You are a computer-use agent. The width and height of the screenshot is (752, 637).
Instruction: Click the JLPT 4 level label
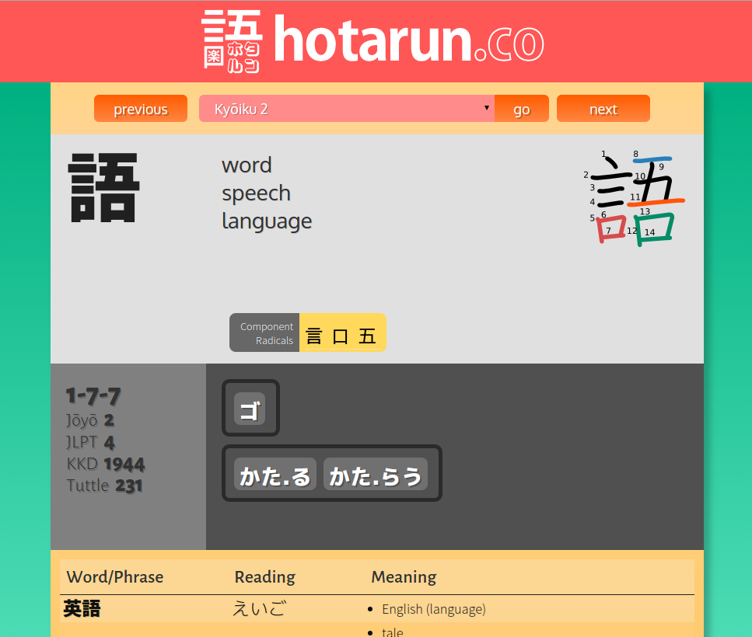point(91,443)
